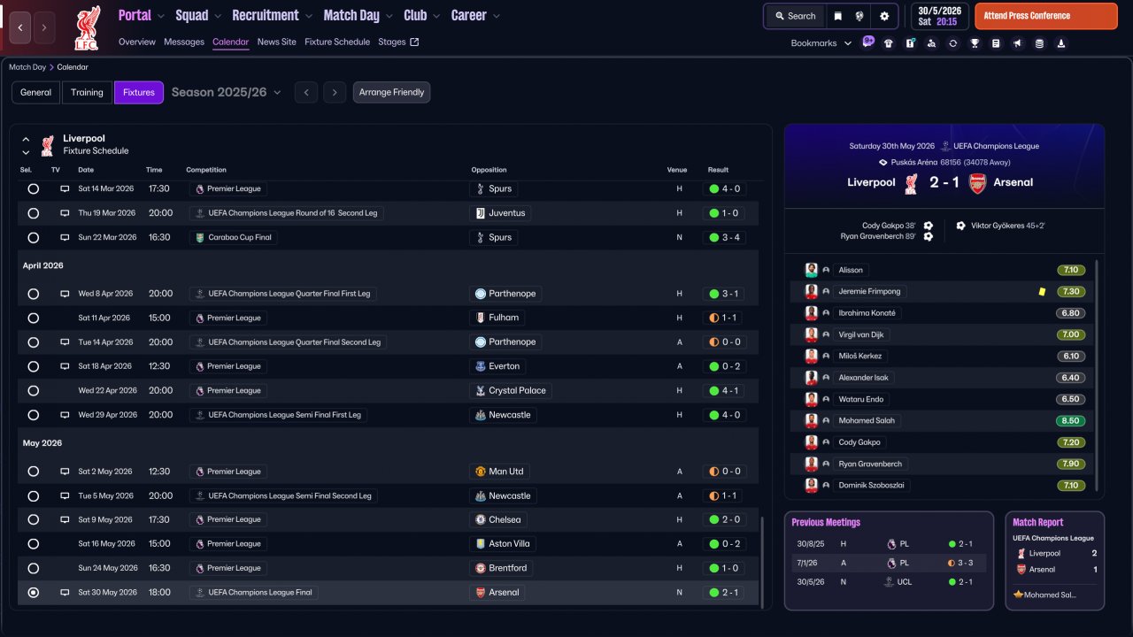
Task: Select the radio button for Sat 14 Mar Spurs fixture
Action: click(34, 189)
